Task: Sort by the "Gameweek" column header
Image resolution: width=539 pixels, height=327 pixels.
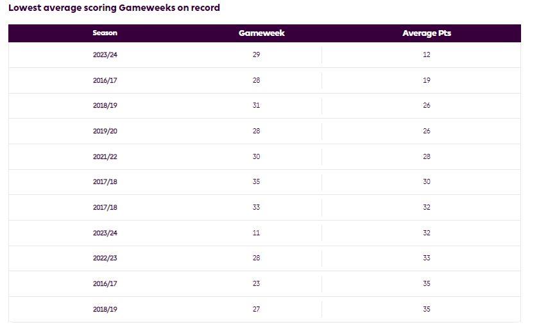Action: tap(261, 33)
